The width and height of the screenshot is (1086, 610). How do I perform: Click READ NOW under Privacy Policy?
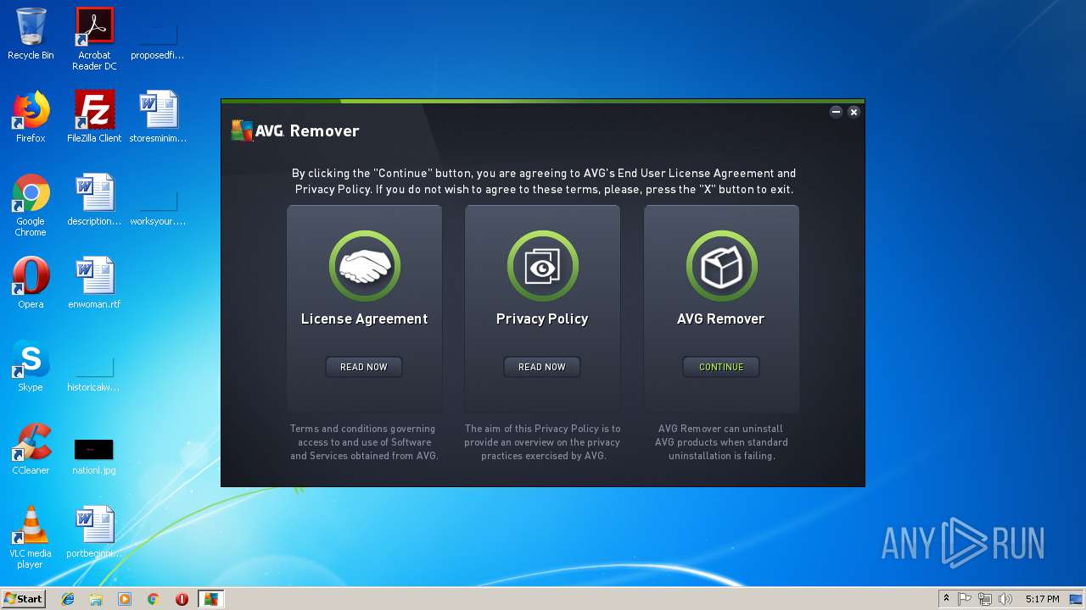pos(542,367)
